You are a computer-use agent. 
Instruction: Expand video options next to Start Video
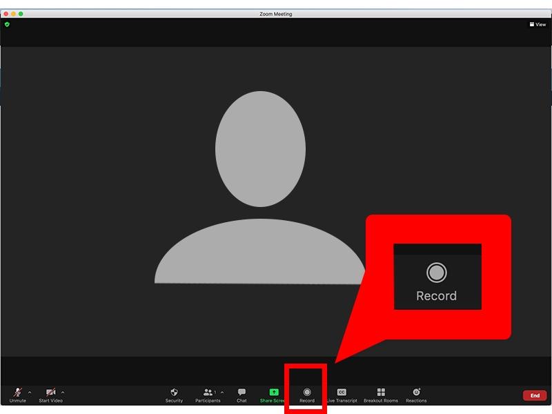[x=63, y=391]
